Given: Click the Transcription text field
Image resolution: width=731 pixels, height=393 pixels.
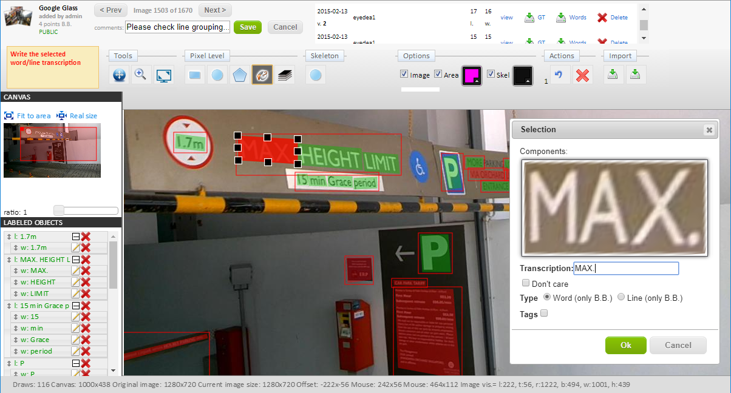Looking at the screenshot, I should (625, 269).
